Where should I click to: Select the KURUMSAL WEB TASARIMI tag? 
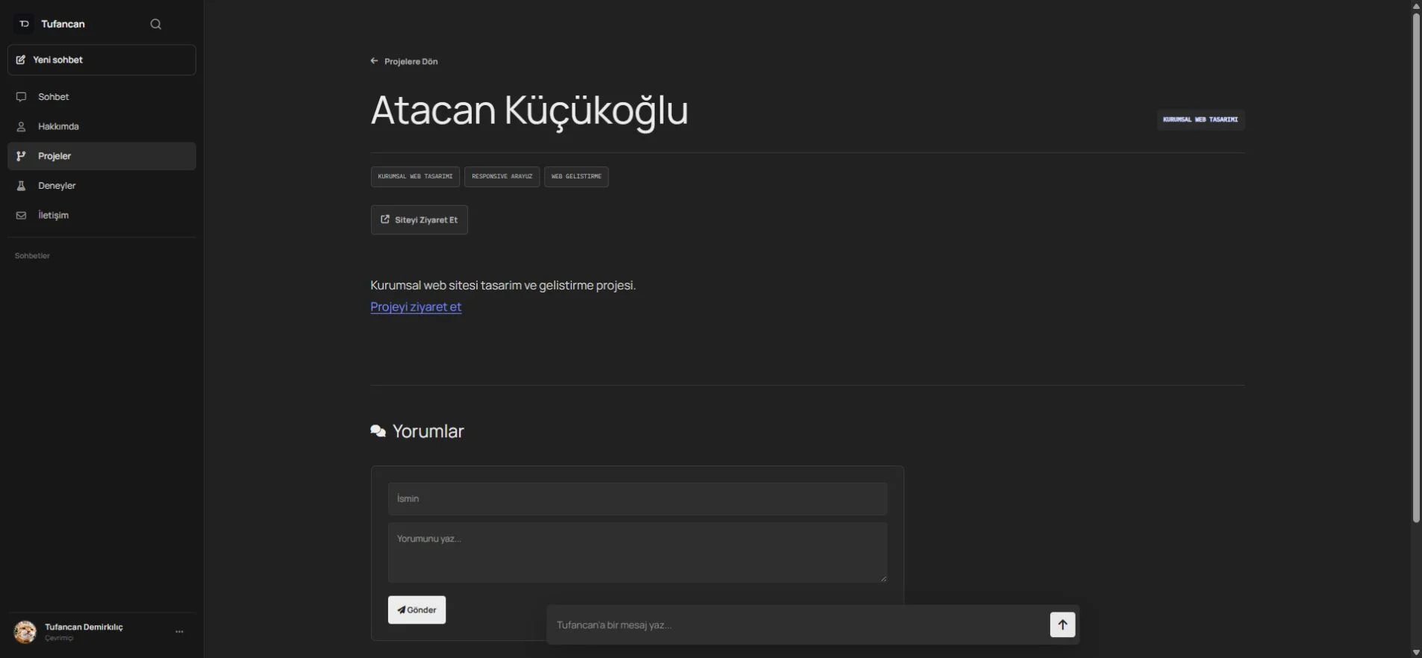click(x=415, y=177)
